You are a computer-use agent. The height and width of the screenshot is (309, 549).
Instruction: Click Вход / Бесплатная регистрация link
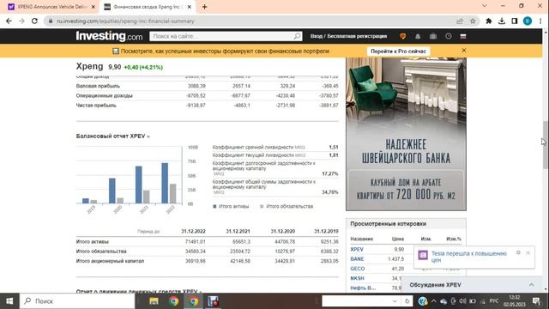348,36
